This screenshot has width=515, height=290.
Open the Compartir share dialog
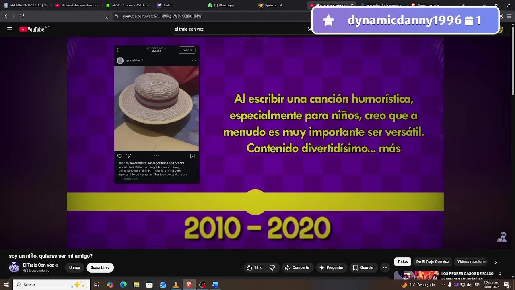(x=297, y=267)
